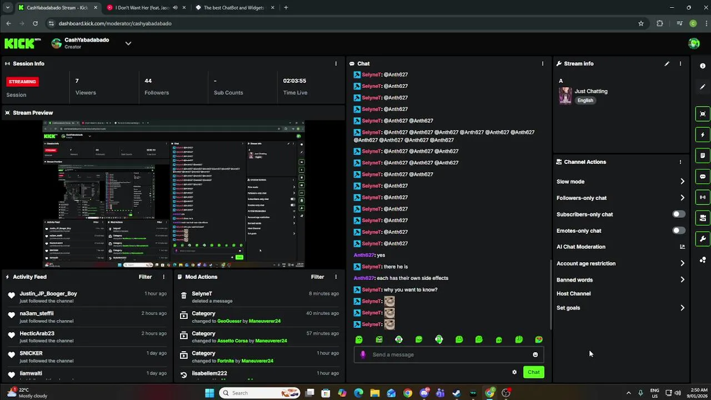The width and height of the screenshot is (711, 400).
Task: Open the info icon in right sidebar
Action: coord(703,66)
